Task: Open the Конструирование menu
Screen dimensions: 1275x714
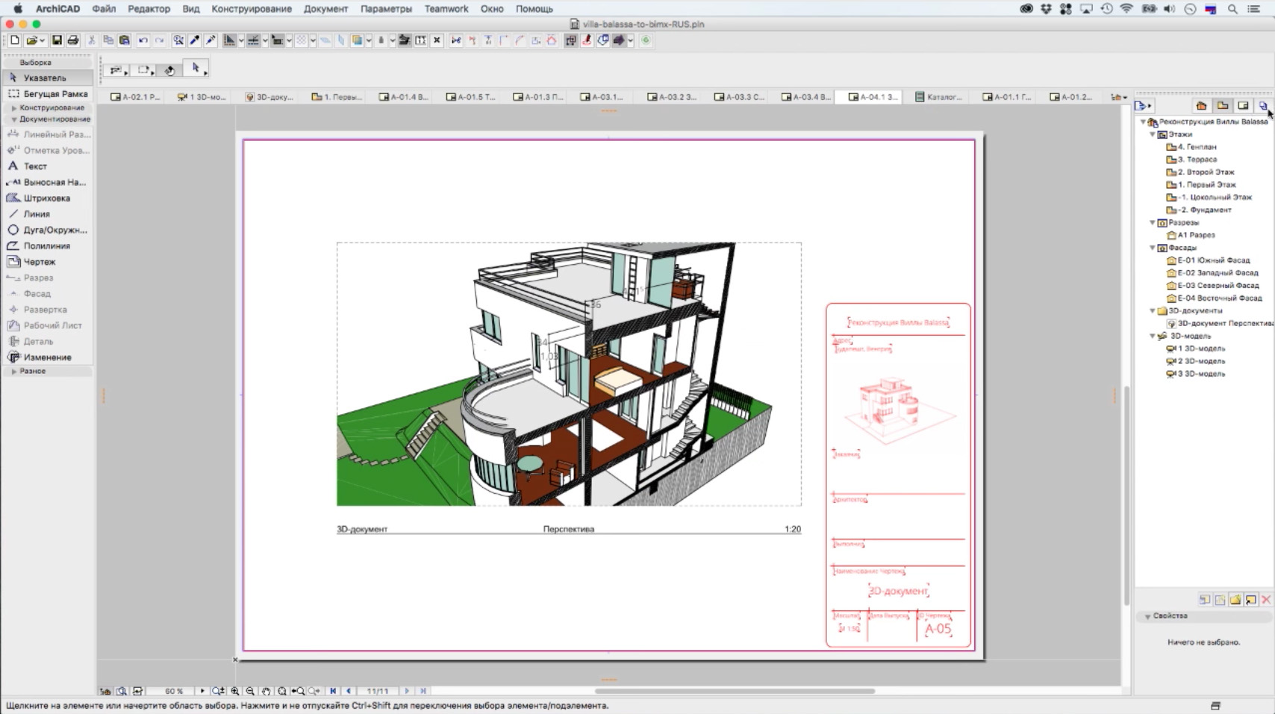Action: pyautogui.click(x=251, y=9)
